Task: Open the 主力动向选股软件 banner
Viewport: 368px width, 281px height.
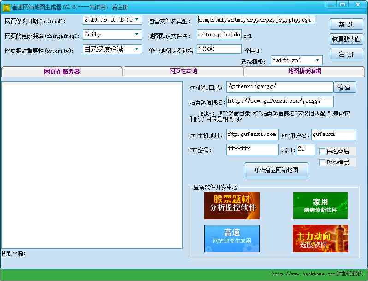Action: point(321,239)
